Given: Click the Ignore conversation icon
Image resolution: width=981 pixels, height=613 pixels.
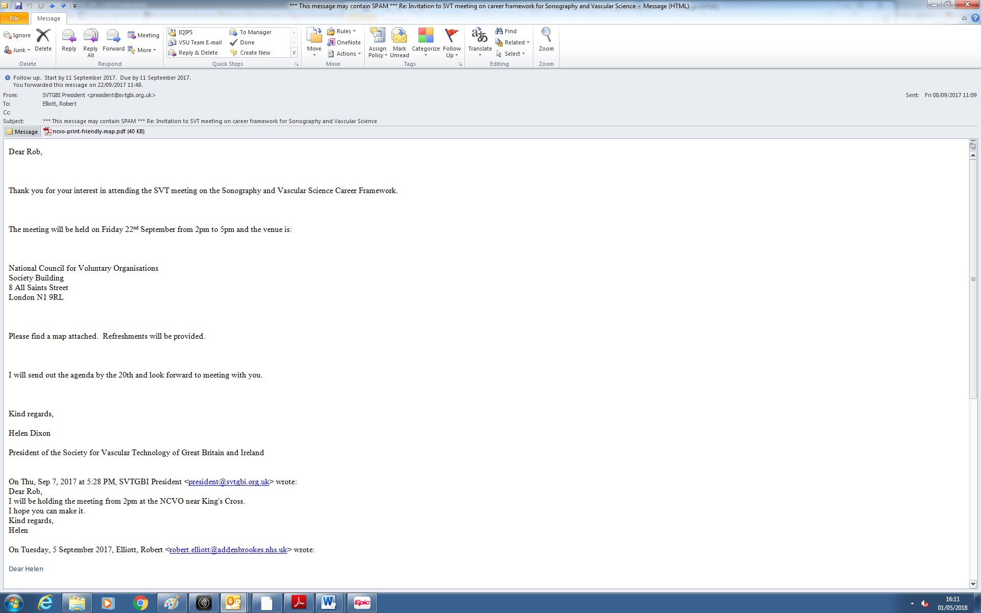Looking at the screenshot, I should pyautogui.click(x=17, y=35).
